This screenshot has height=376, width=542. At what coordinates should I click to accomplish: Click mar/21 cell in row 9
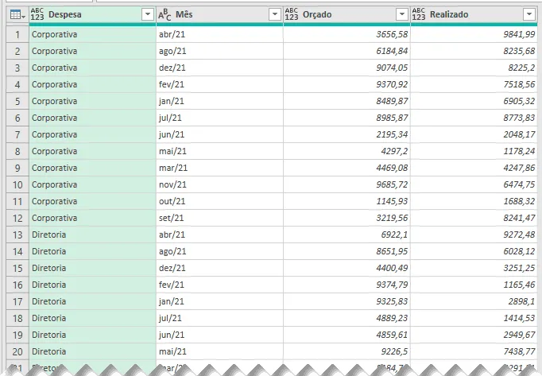point(219,168)
